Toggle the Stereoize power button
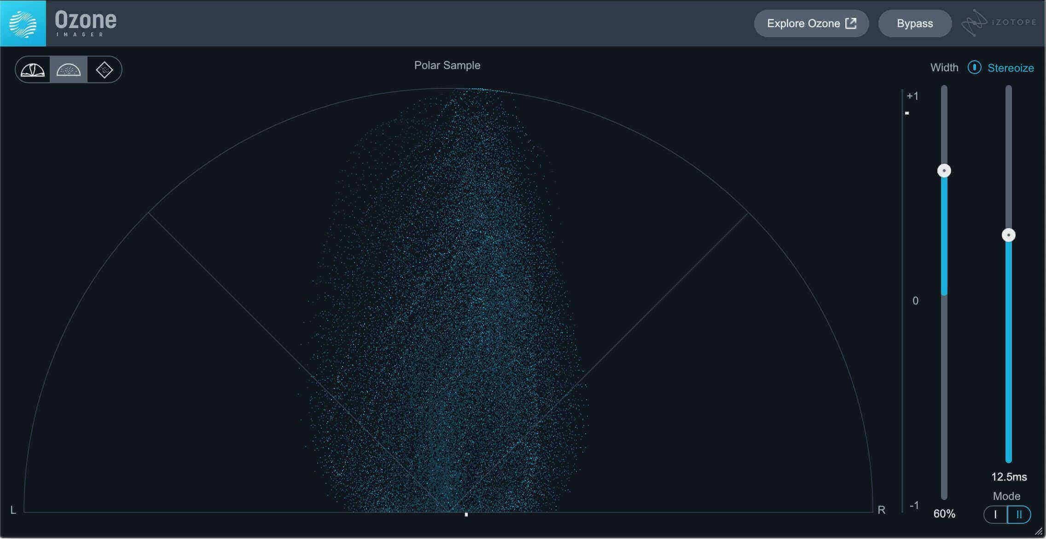1046x539 pixels. click(974, 68)
